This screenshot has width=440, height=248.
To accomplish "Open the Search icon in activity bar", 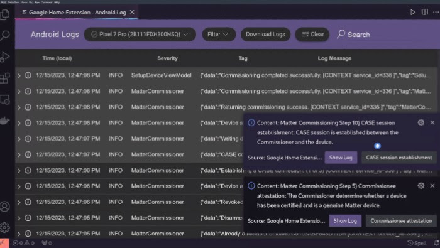I will click(x=5, y=36).
